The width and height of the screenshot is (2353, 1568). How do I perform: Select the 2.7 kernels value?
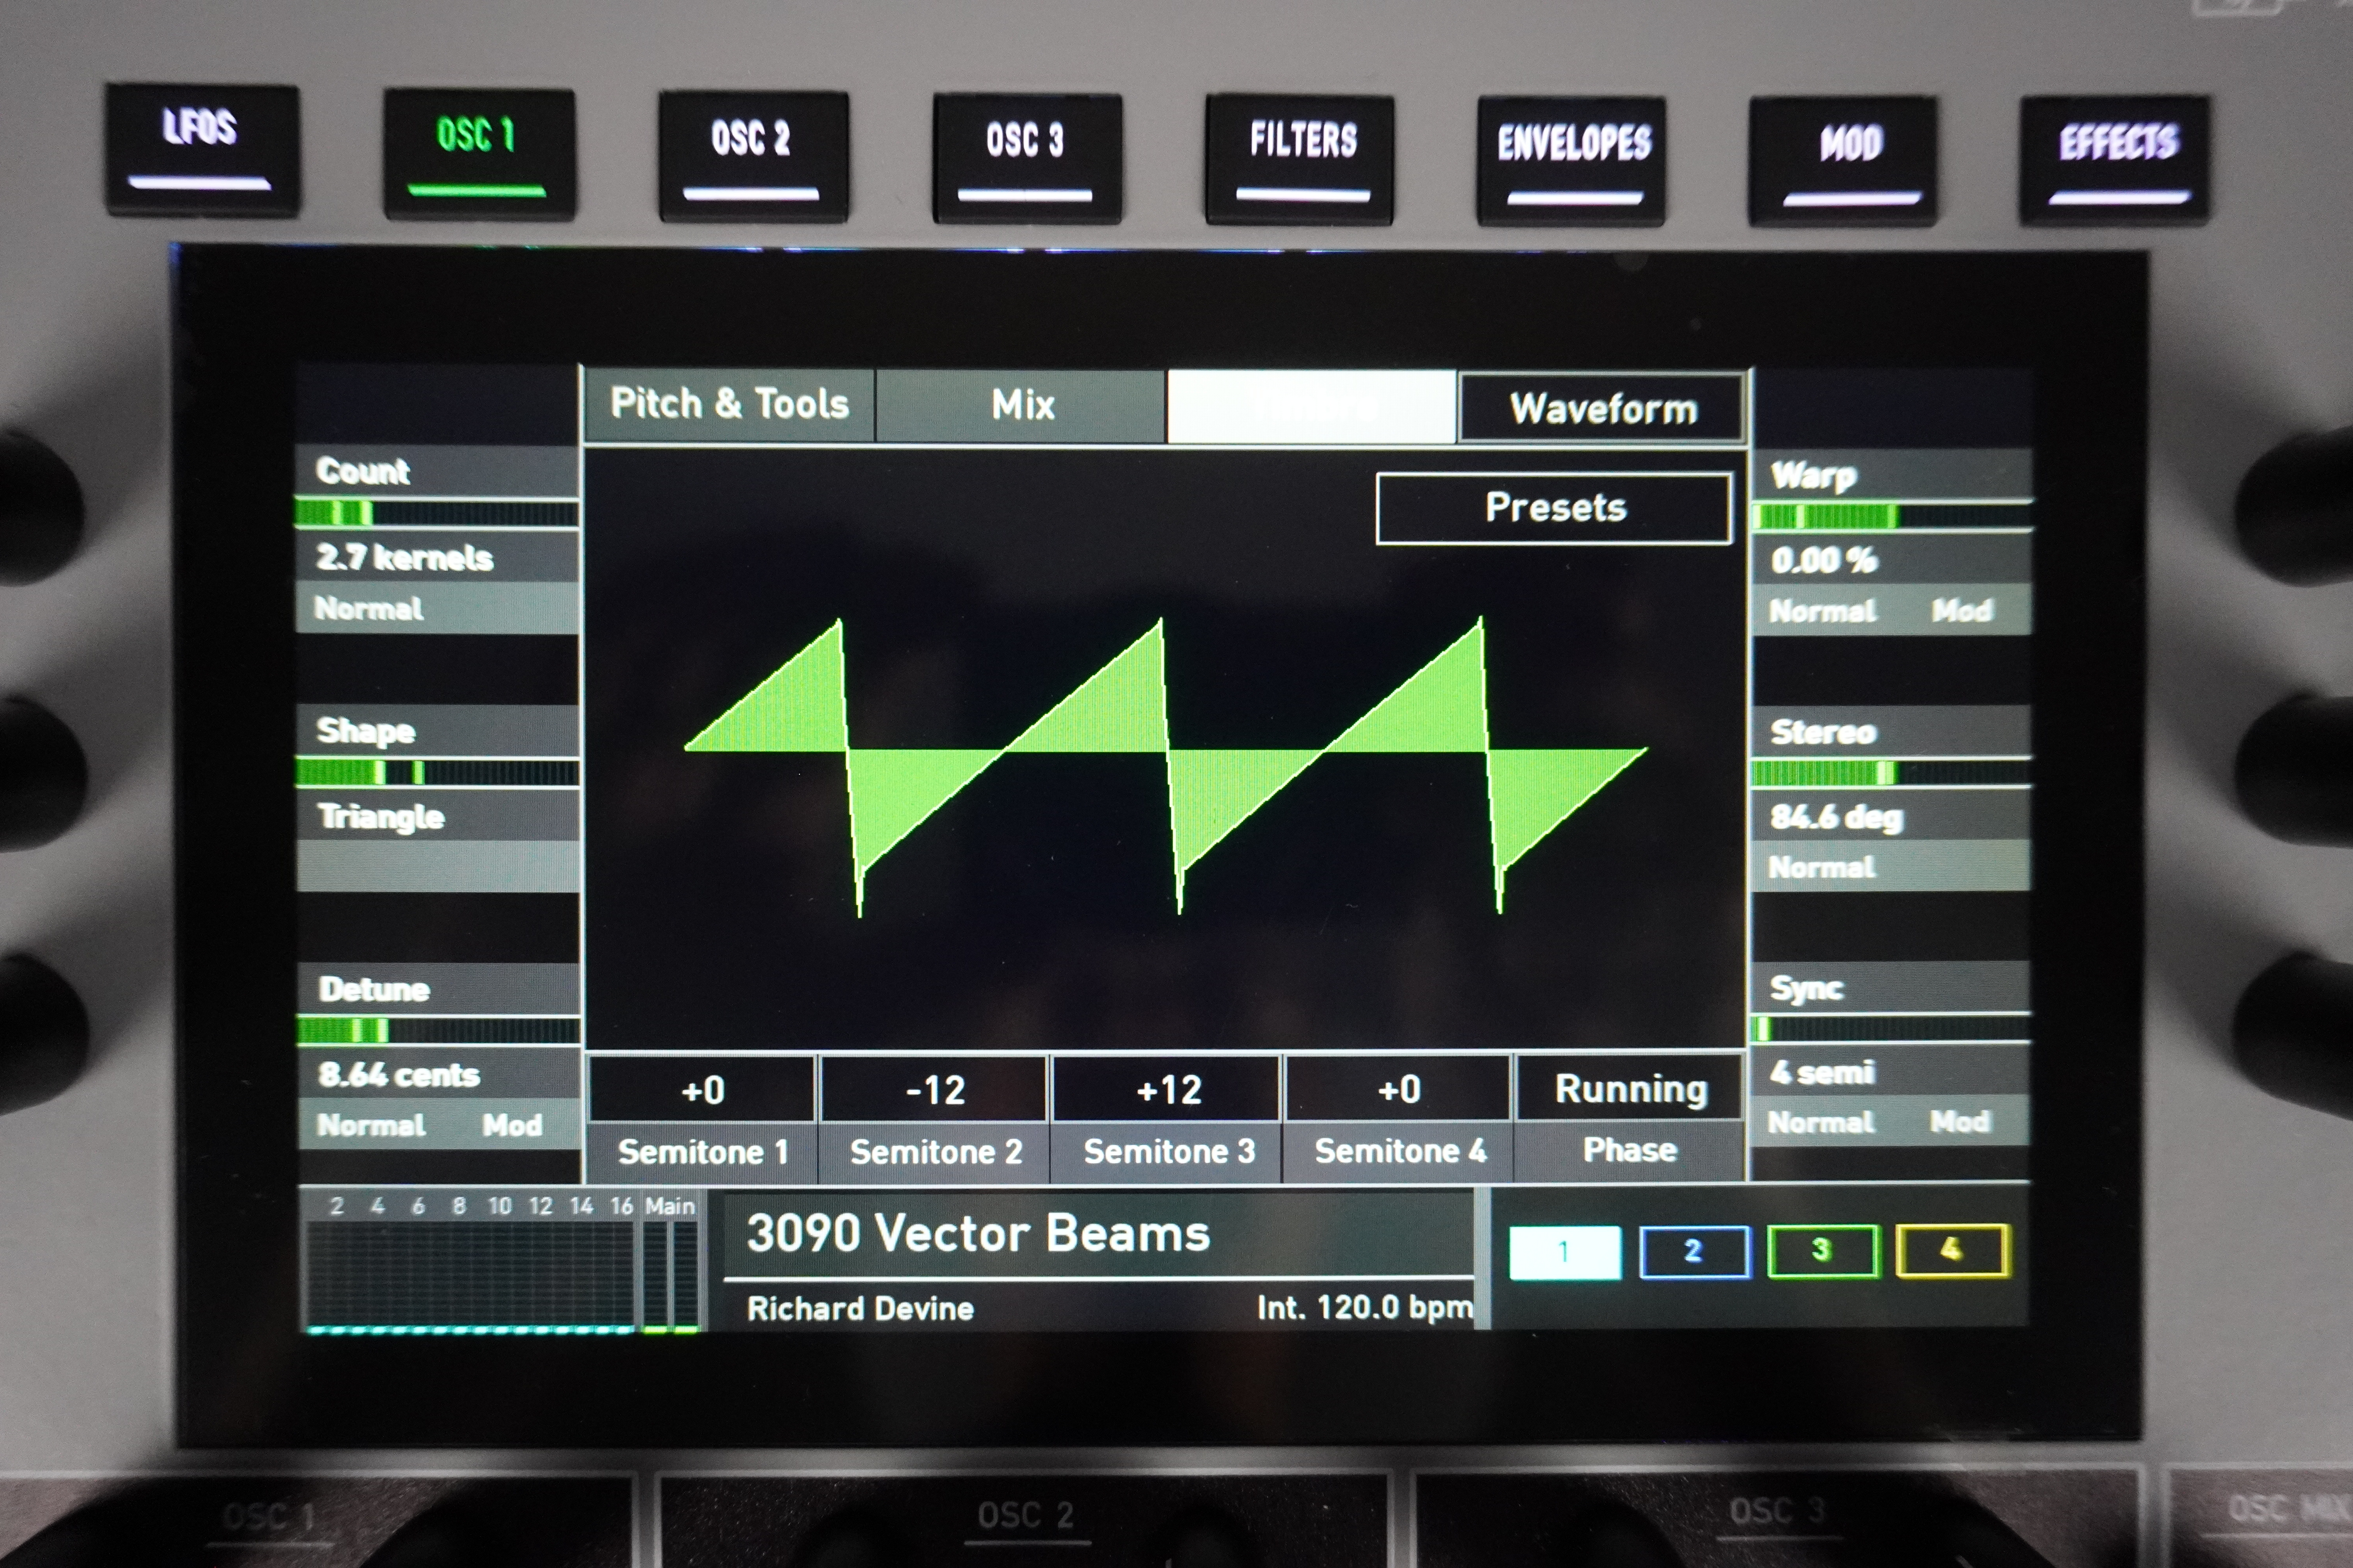click(404, 557)
